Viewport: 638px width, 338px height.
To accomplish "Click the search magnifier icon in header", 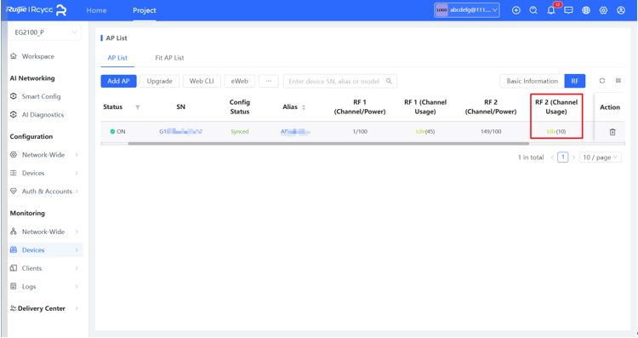I will [533, 10].
